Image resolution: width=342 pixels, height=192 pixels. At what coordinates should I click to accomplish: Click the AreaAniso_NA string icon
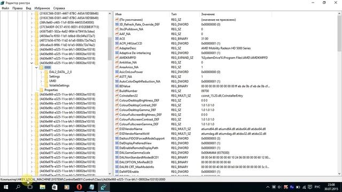point(117,67)
